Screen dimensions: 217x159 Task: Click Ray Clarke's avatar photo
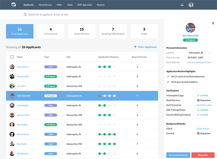click(x=12, y=144)
